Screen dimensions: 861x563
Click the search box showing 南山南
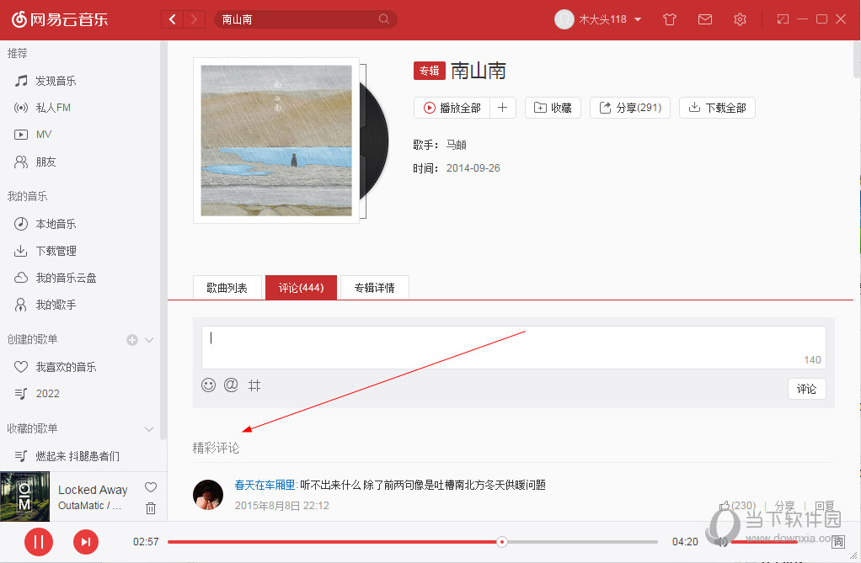[x=303, y=19]
